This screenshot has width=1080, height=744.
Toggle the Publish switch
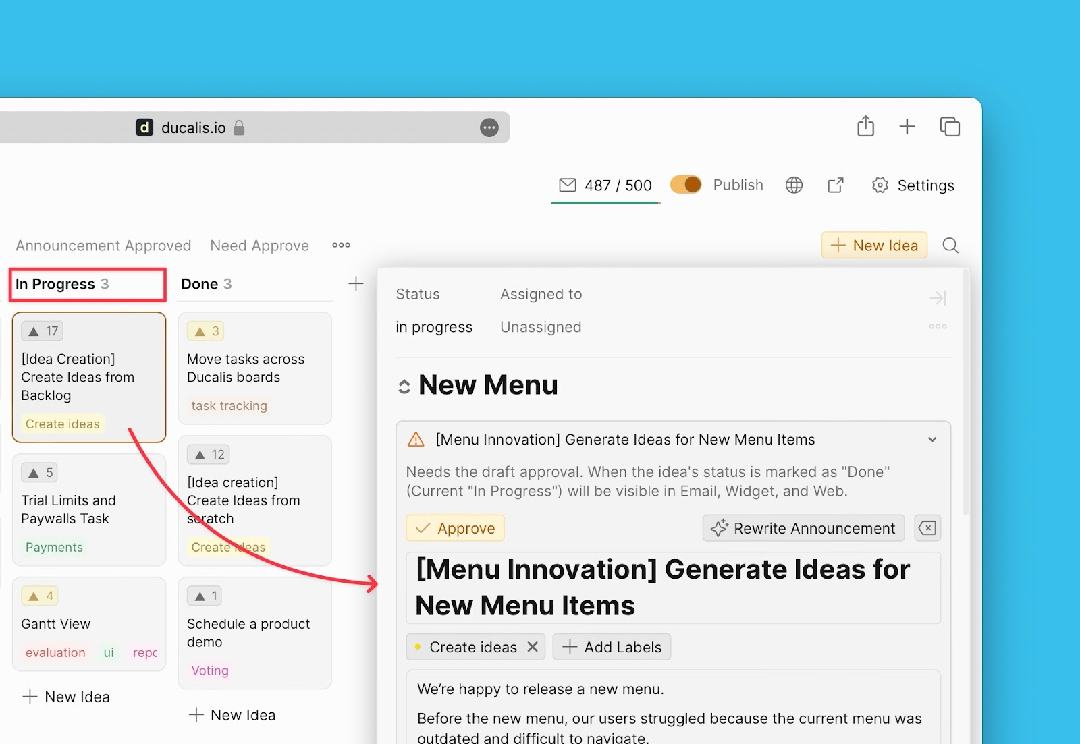(x=686, y=185)
